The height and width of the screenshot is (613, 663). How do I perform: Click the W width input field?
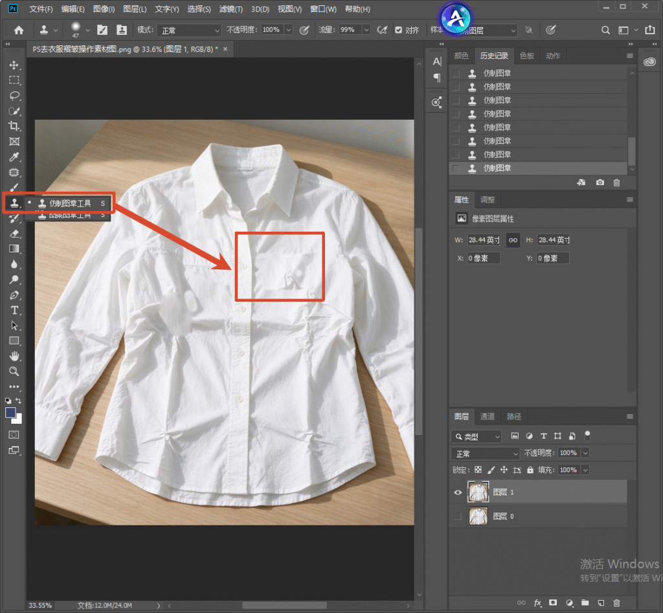click(x=484, y=240)
